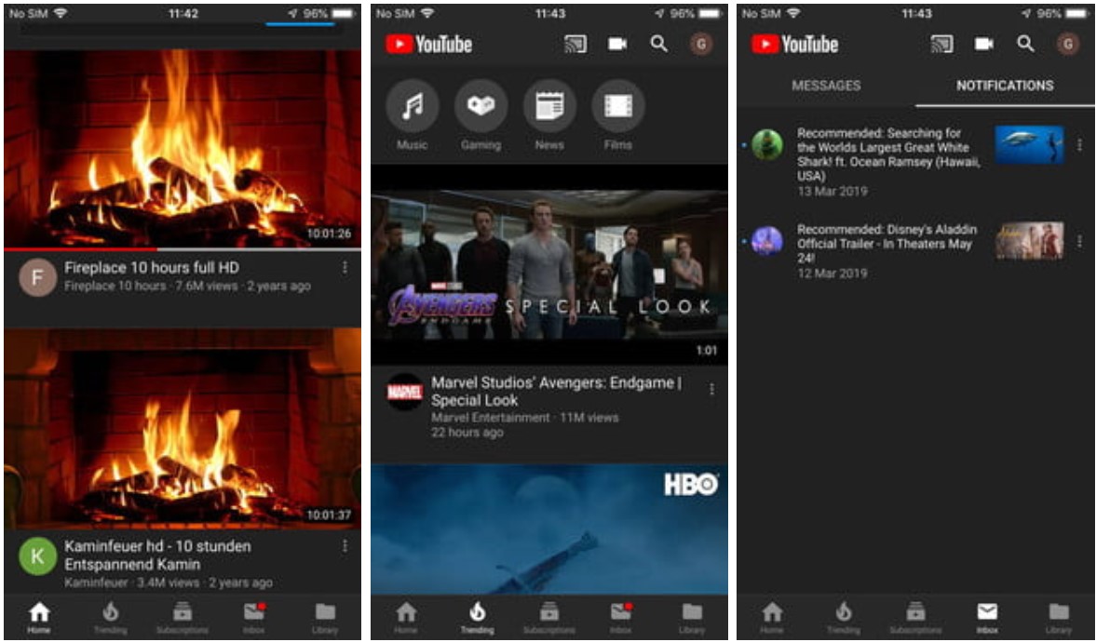Tap battery indicator in left screen status bar
Screen dimensions: 1096x642
pyautogui.click(x=344, y=13)
